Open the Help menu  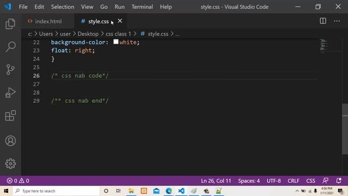166,7
